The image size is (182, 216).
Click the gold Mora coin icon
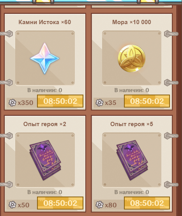(x=132, y=58)
